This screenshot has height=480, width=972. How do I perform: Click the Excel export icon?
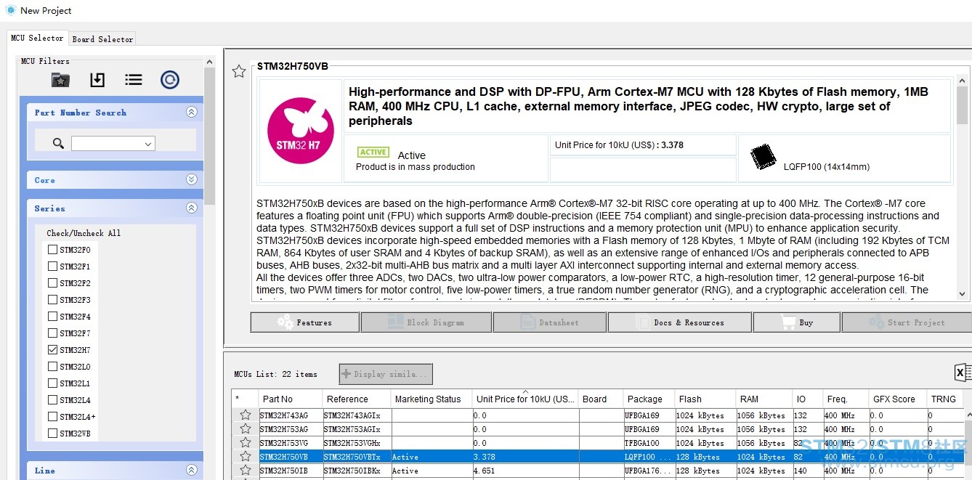[x=962, y=373]
